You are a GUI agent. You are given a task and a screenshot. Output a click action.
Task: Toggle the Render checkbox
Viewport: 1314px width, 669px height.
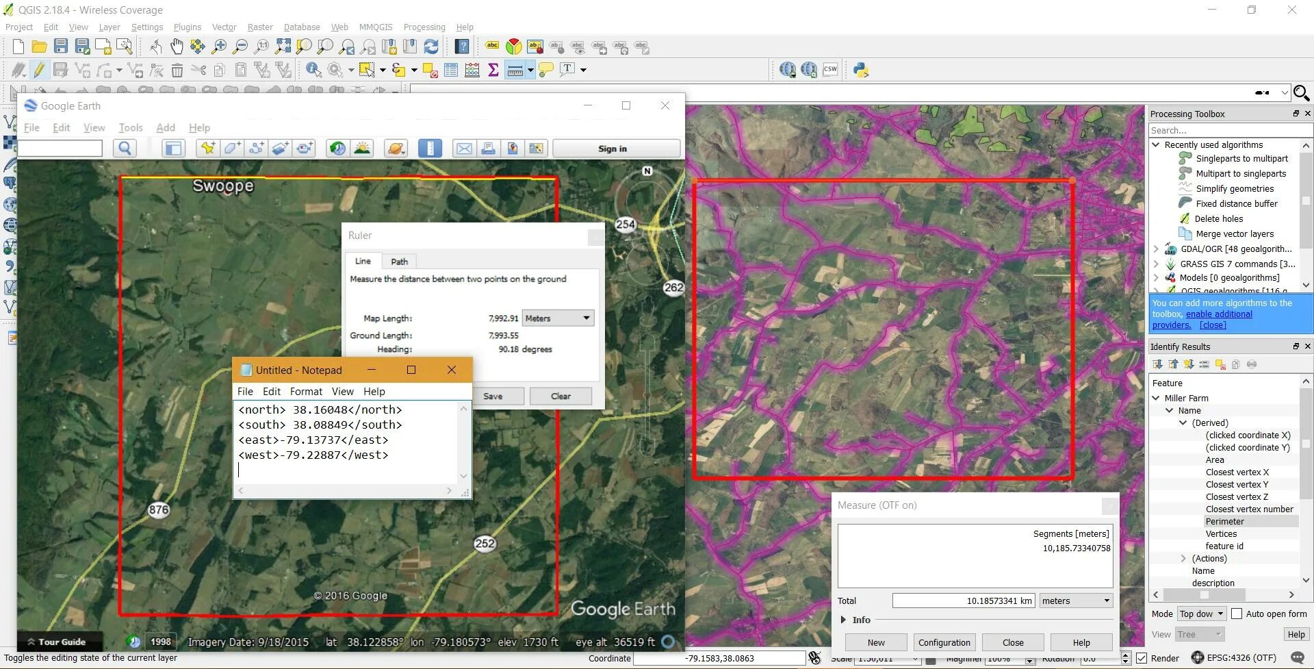[1142, 658]
